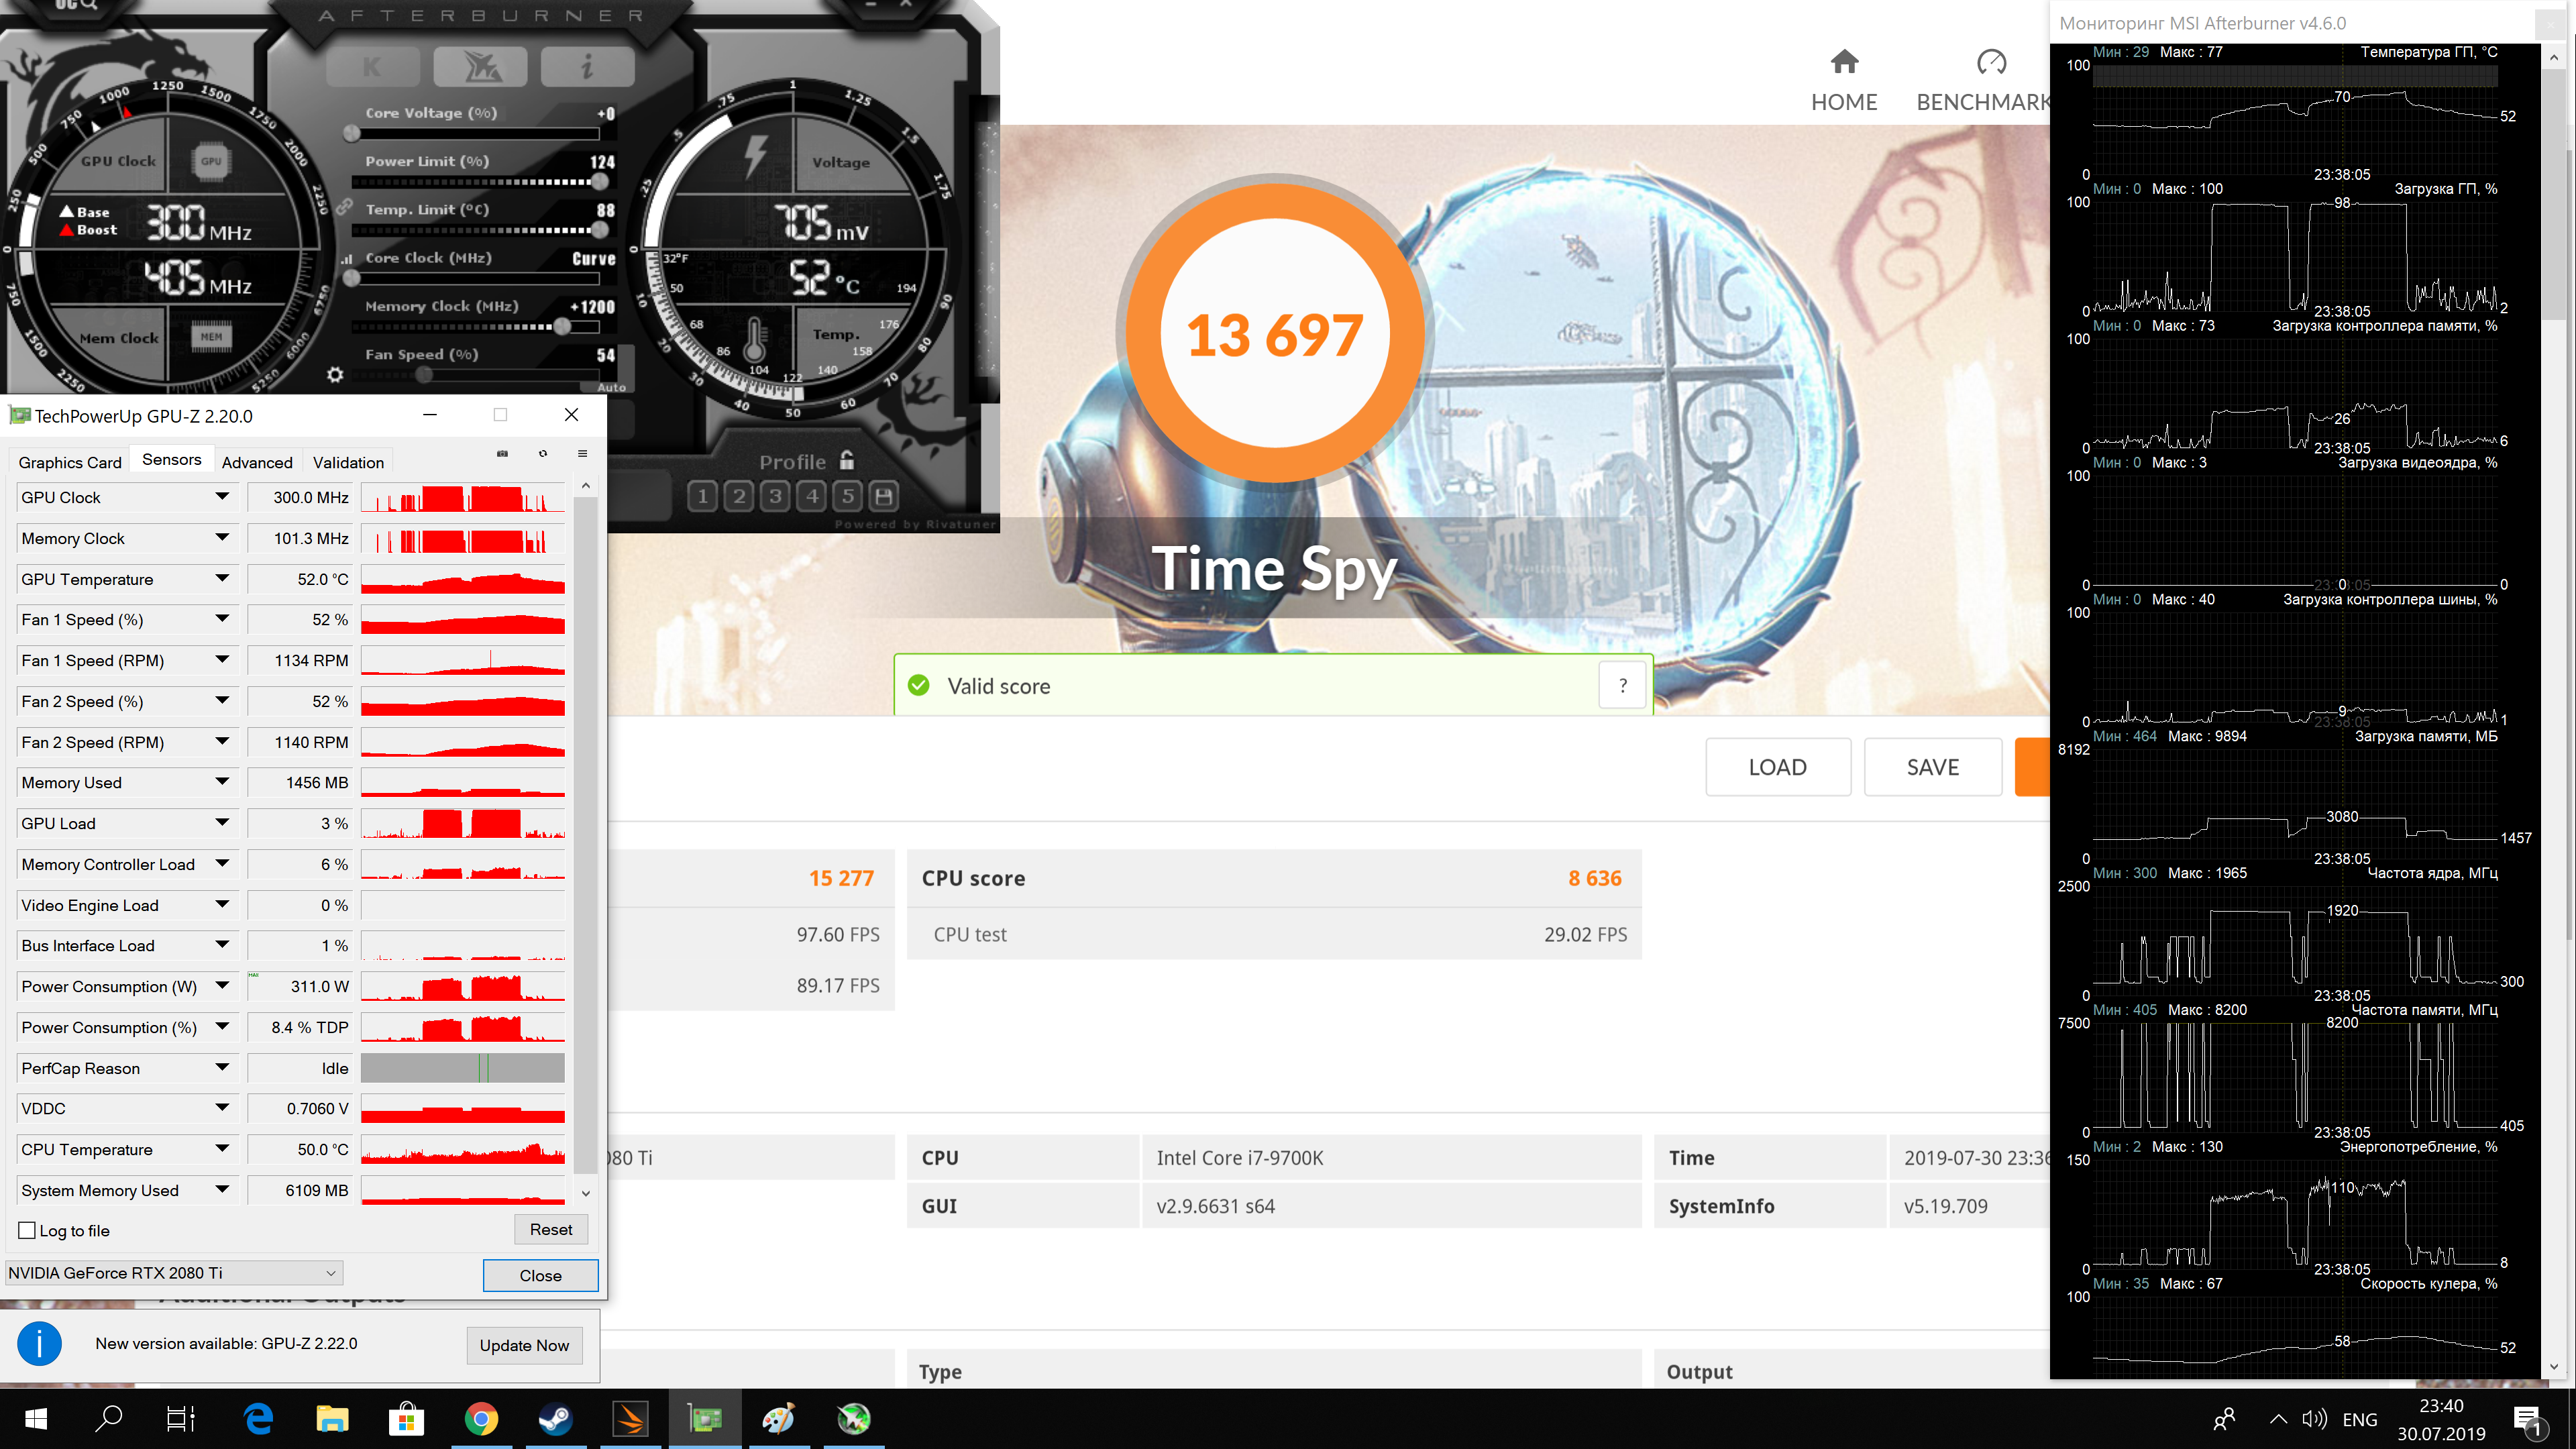Expand PerfCap Reason sensor dropdown
The image size is (2576, 1449).
222,1067
